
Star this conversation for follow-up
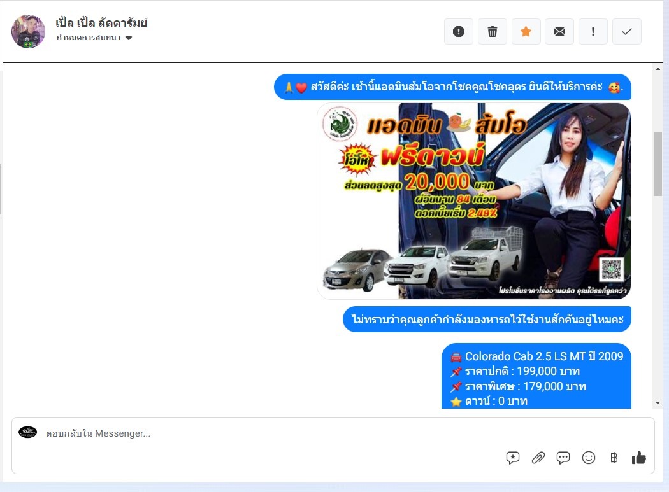pos(526,32)
